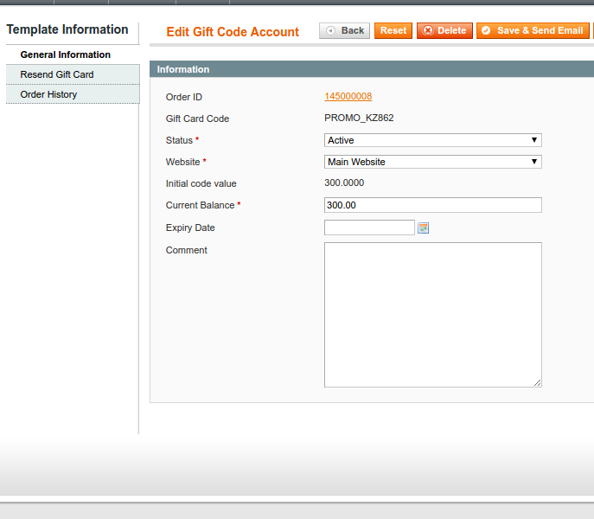Screen dimensions: 594x519
Task: Click into the Current Balance field
Action: click(432, 205)
